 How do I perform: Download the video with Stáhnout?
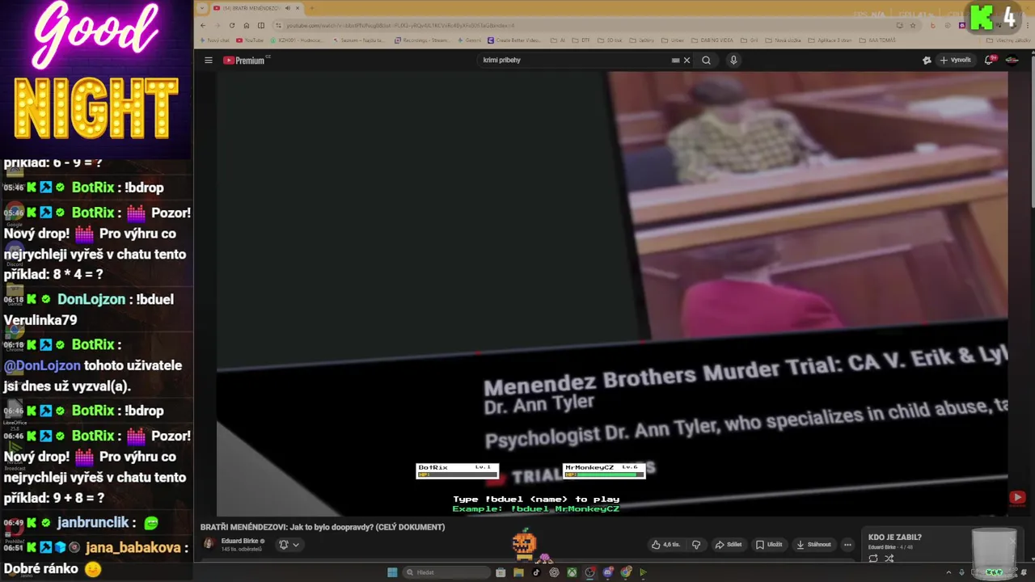pyautogui.click(x=814, y=545)
